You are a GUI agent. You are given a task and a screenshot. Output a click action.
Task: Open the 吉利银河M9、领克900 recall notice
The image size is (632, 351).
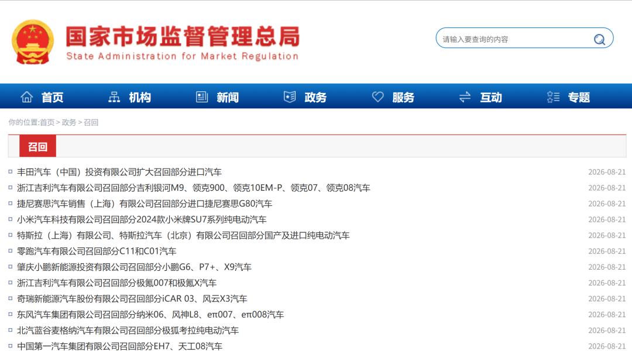(x=194, y=188)
